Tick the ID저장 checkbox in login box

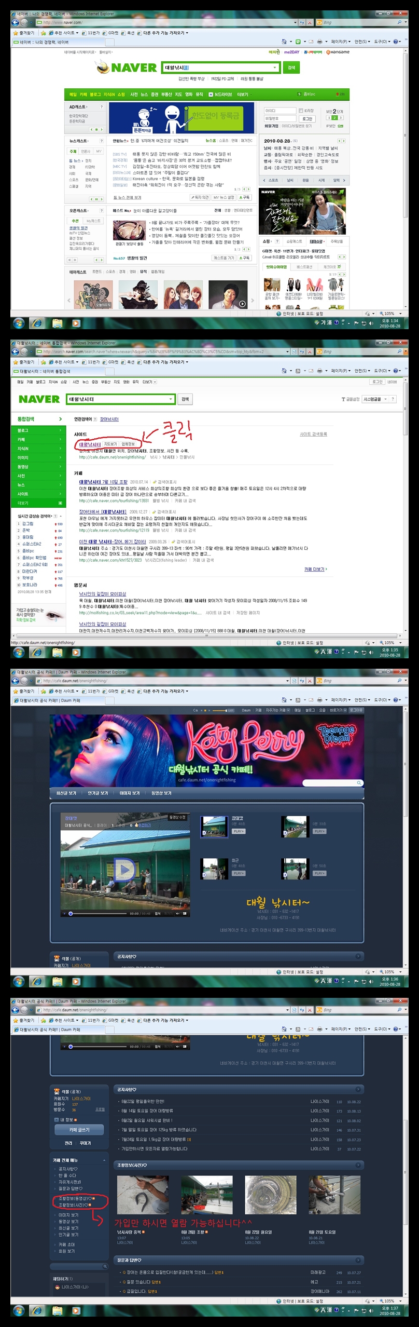tap(301, 111)
